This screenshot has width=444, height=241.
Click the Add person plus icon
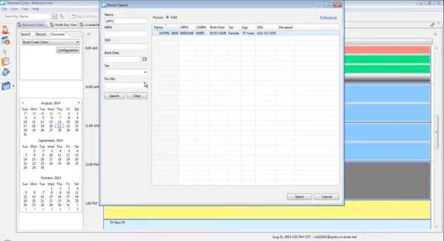pyautogui.click(x=167, y=17)
